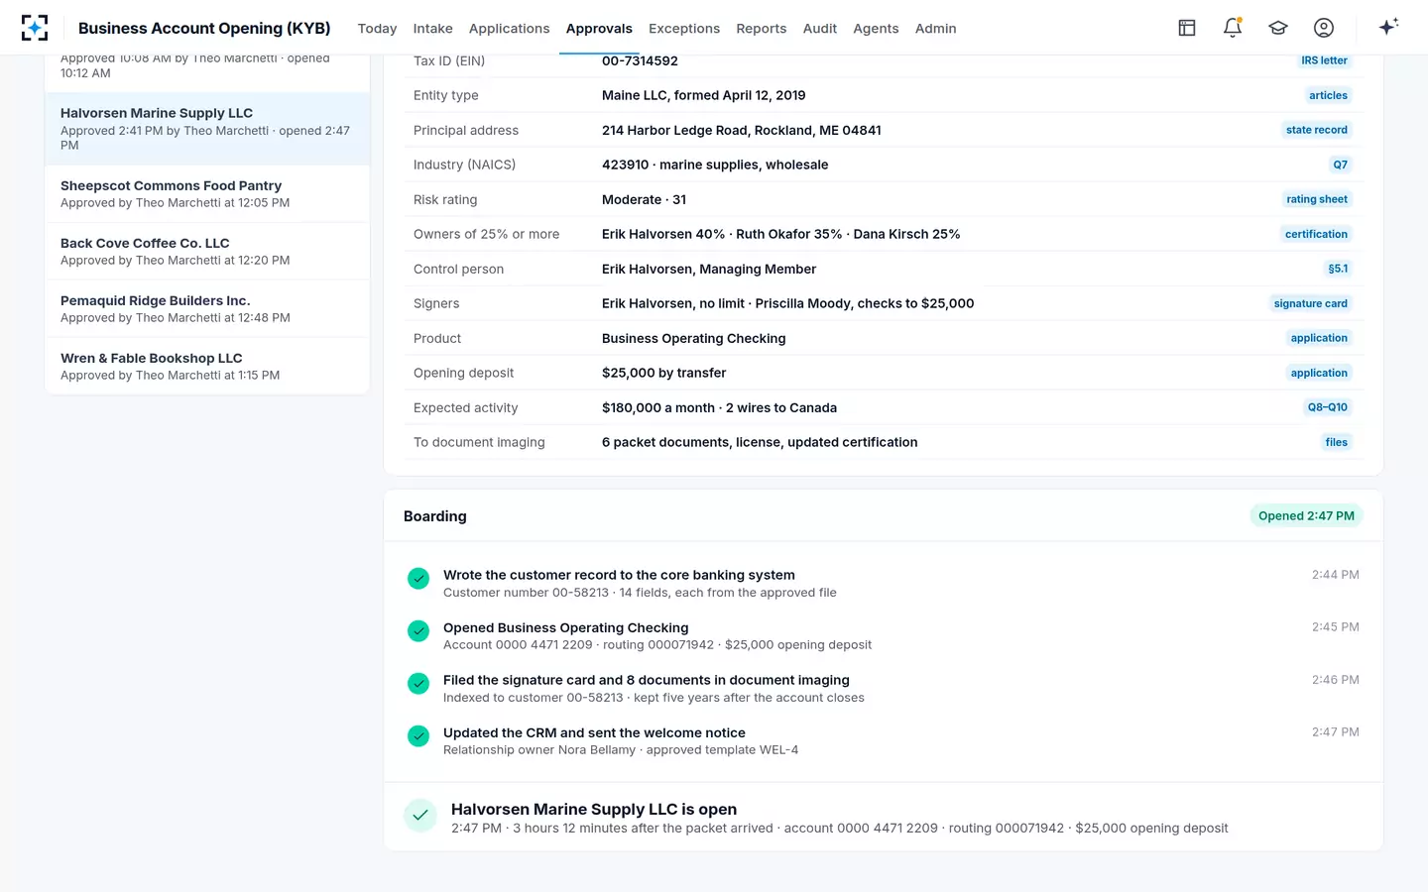This screenshot has width=1428, height=892.
Task: Click the EIN value 00-7314592
Action: pos(640,60)
